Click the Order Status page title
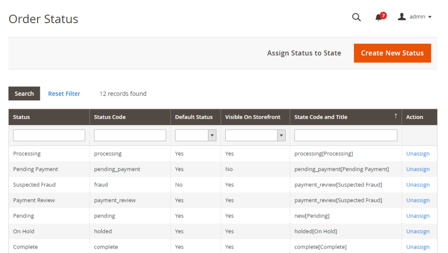Viewport: 448px width, 253px height. [43, 19]
